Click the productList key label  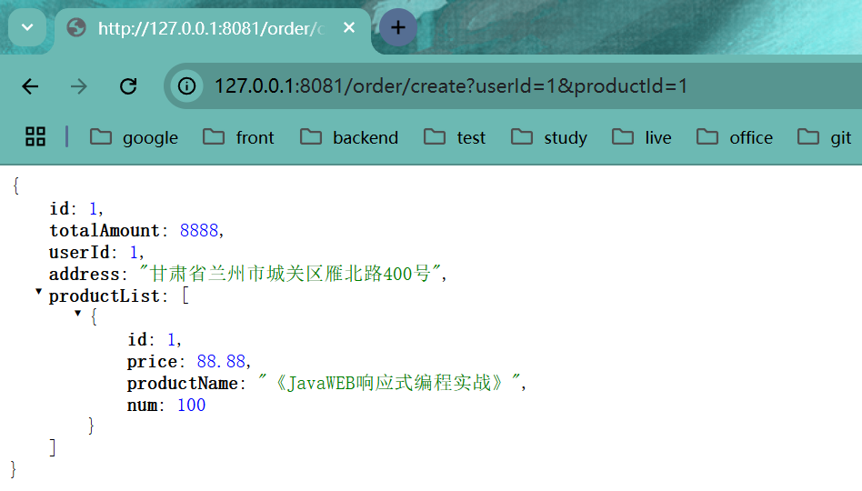tap(105, 296)
